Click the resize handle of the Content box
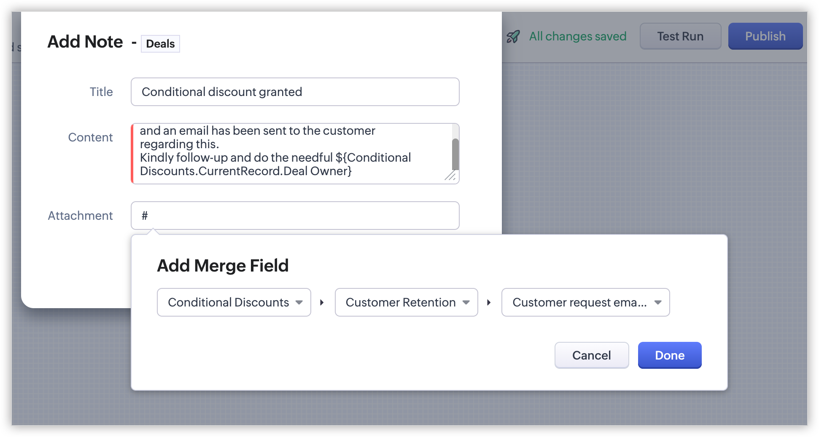The height and width of the screenshot is (437, 819). (450, 176)
